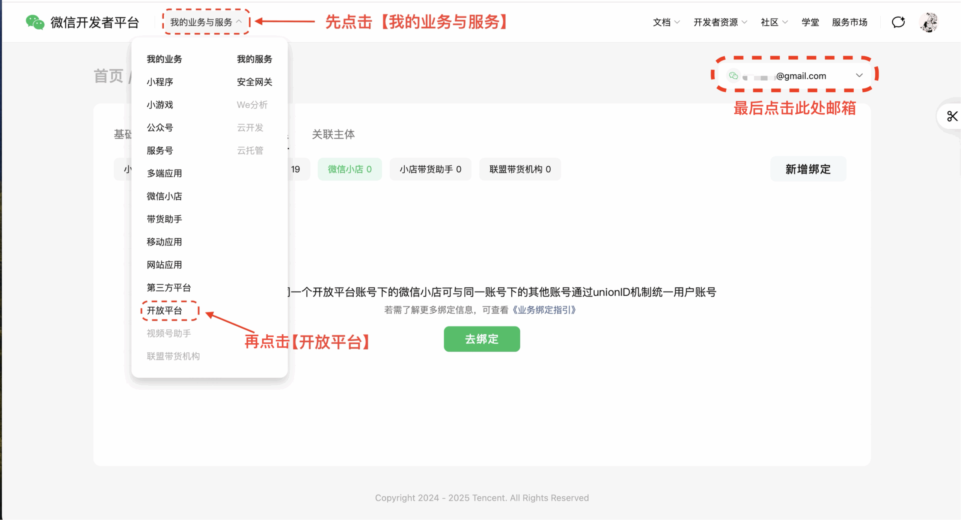Image resolution: width=961 pixels, height=520 pixels.
Task: Open 安全网关 under 我的服务
Action: pyautogui.click(x=254, y=82)
